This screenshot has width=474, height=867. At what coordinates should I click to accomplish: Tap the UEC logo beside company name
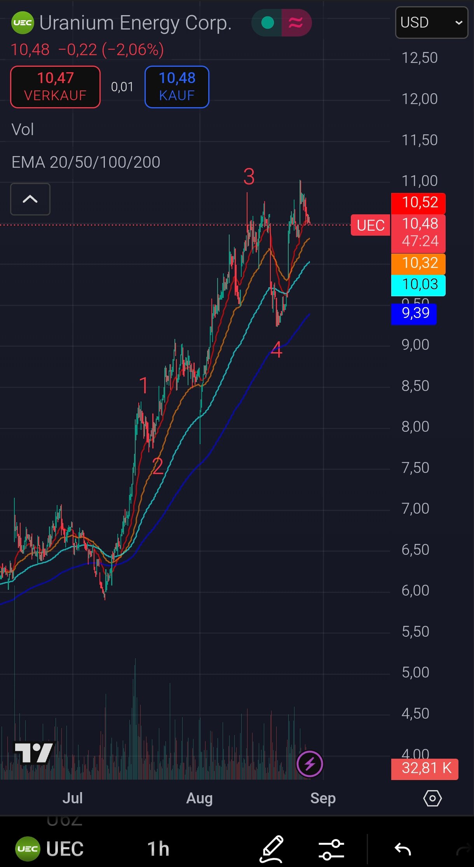(x=23, y=23)
